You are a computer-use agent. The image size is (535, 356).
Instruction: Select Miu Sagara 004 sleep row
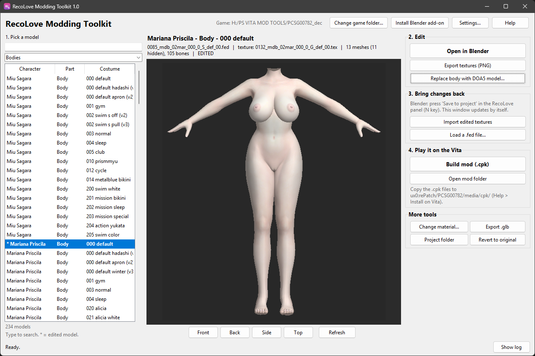coord(70,143)
